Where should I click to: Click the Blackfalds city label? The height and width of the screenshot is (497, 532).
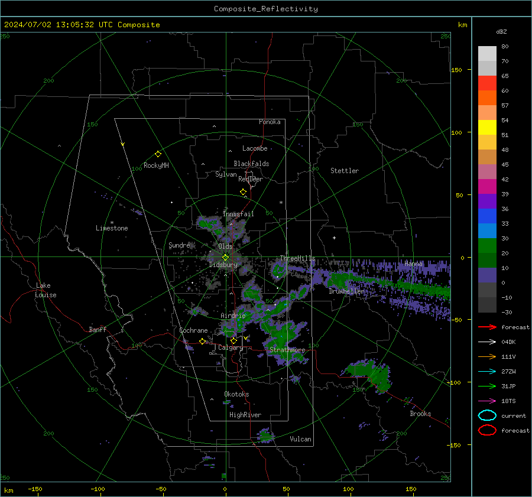coord(251,164)
